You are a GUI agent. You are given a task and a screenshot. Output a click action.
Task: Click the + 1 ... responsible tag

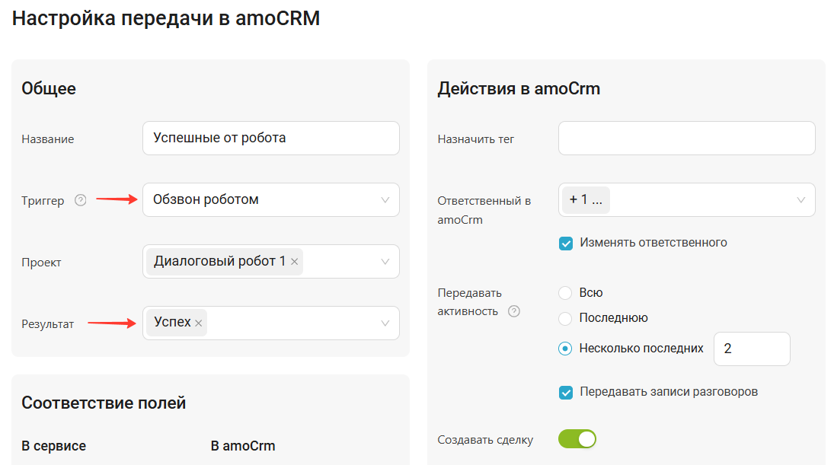click(586, 200)
